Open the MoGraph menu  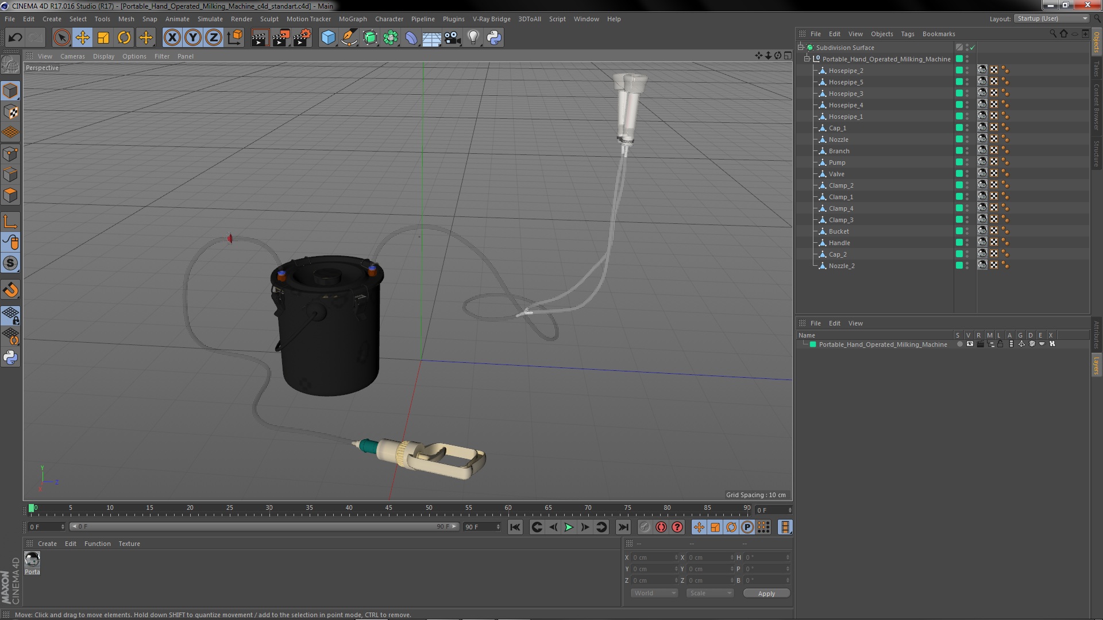[352, 19]
